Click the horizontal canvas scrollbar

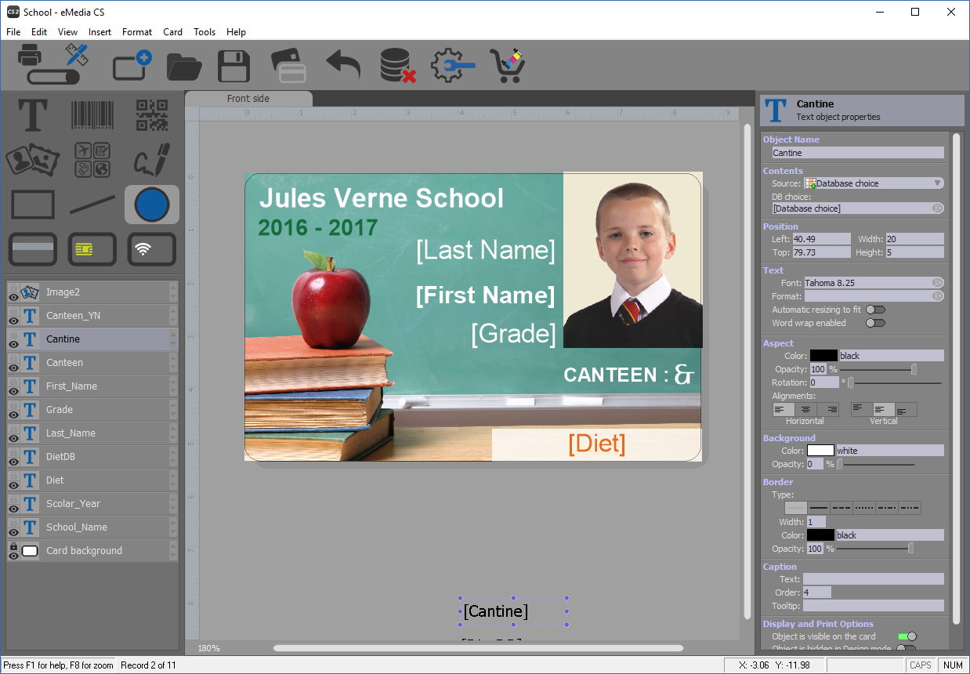click(478, 648)
